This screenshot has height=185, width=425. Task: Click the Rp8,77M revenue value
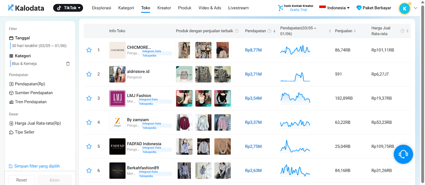[253, 50]
